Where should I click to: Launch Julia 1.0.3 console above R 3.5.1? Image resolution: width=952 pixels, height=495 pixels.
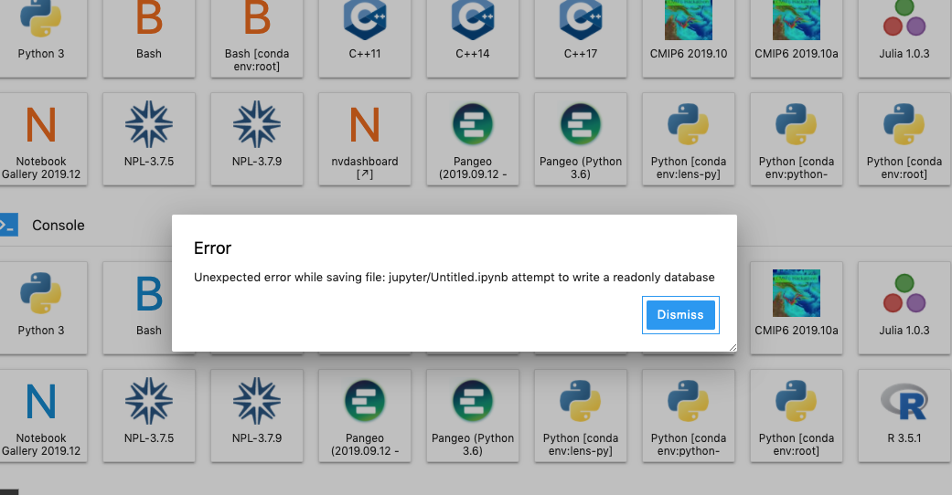(x=904, y=308)
